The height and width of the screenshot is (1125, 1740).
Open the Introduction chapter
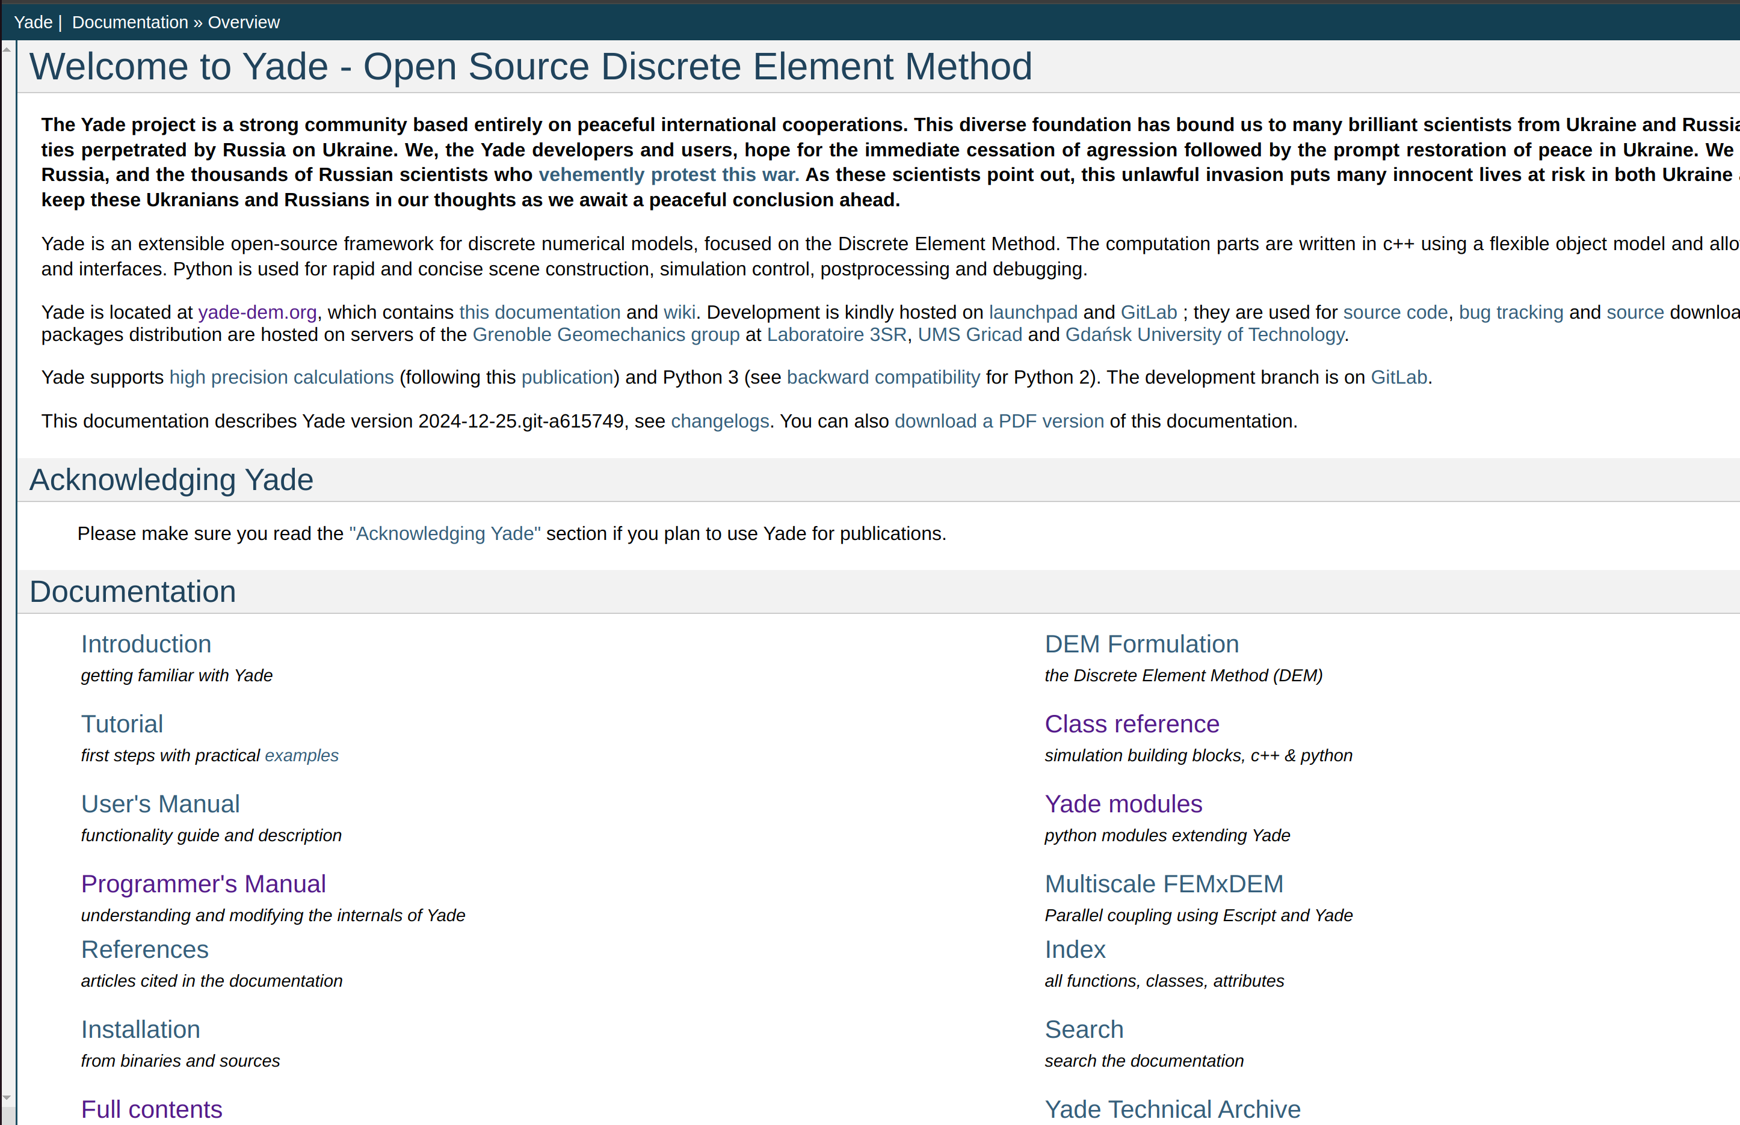pos(146,645)
